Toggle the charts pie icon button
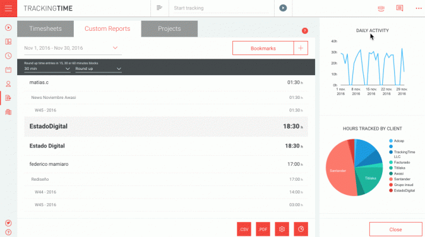The height and width of the screenshot is (237, 425). coord(301,229)
